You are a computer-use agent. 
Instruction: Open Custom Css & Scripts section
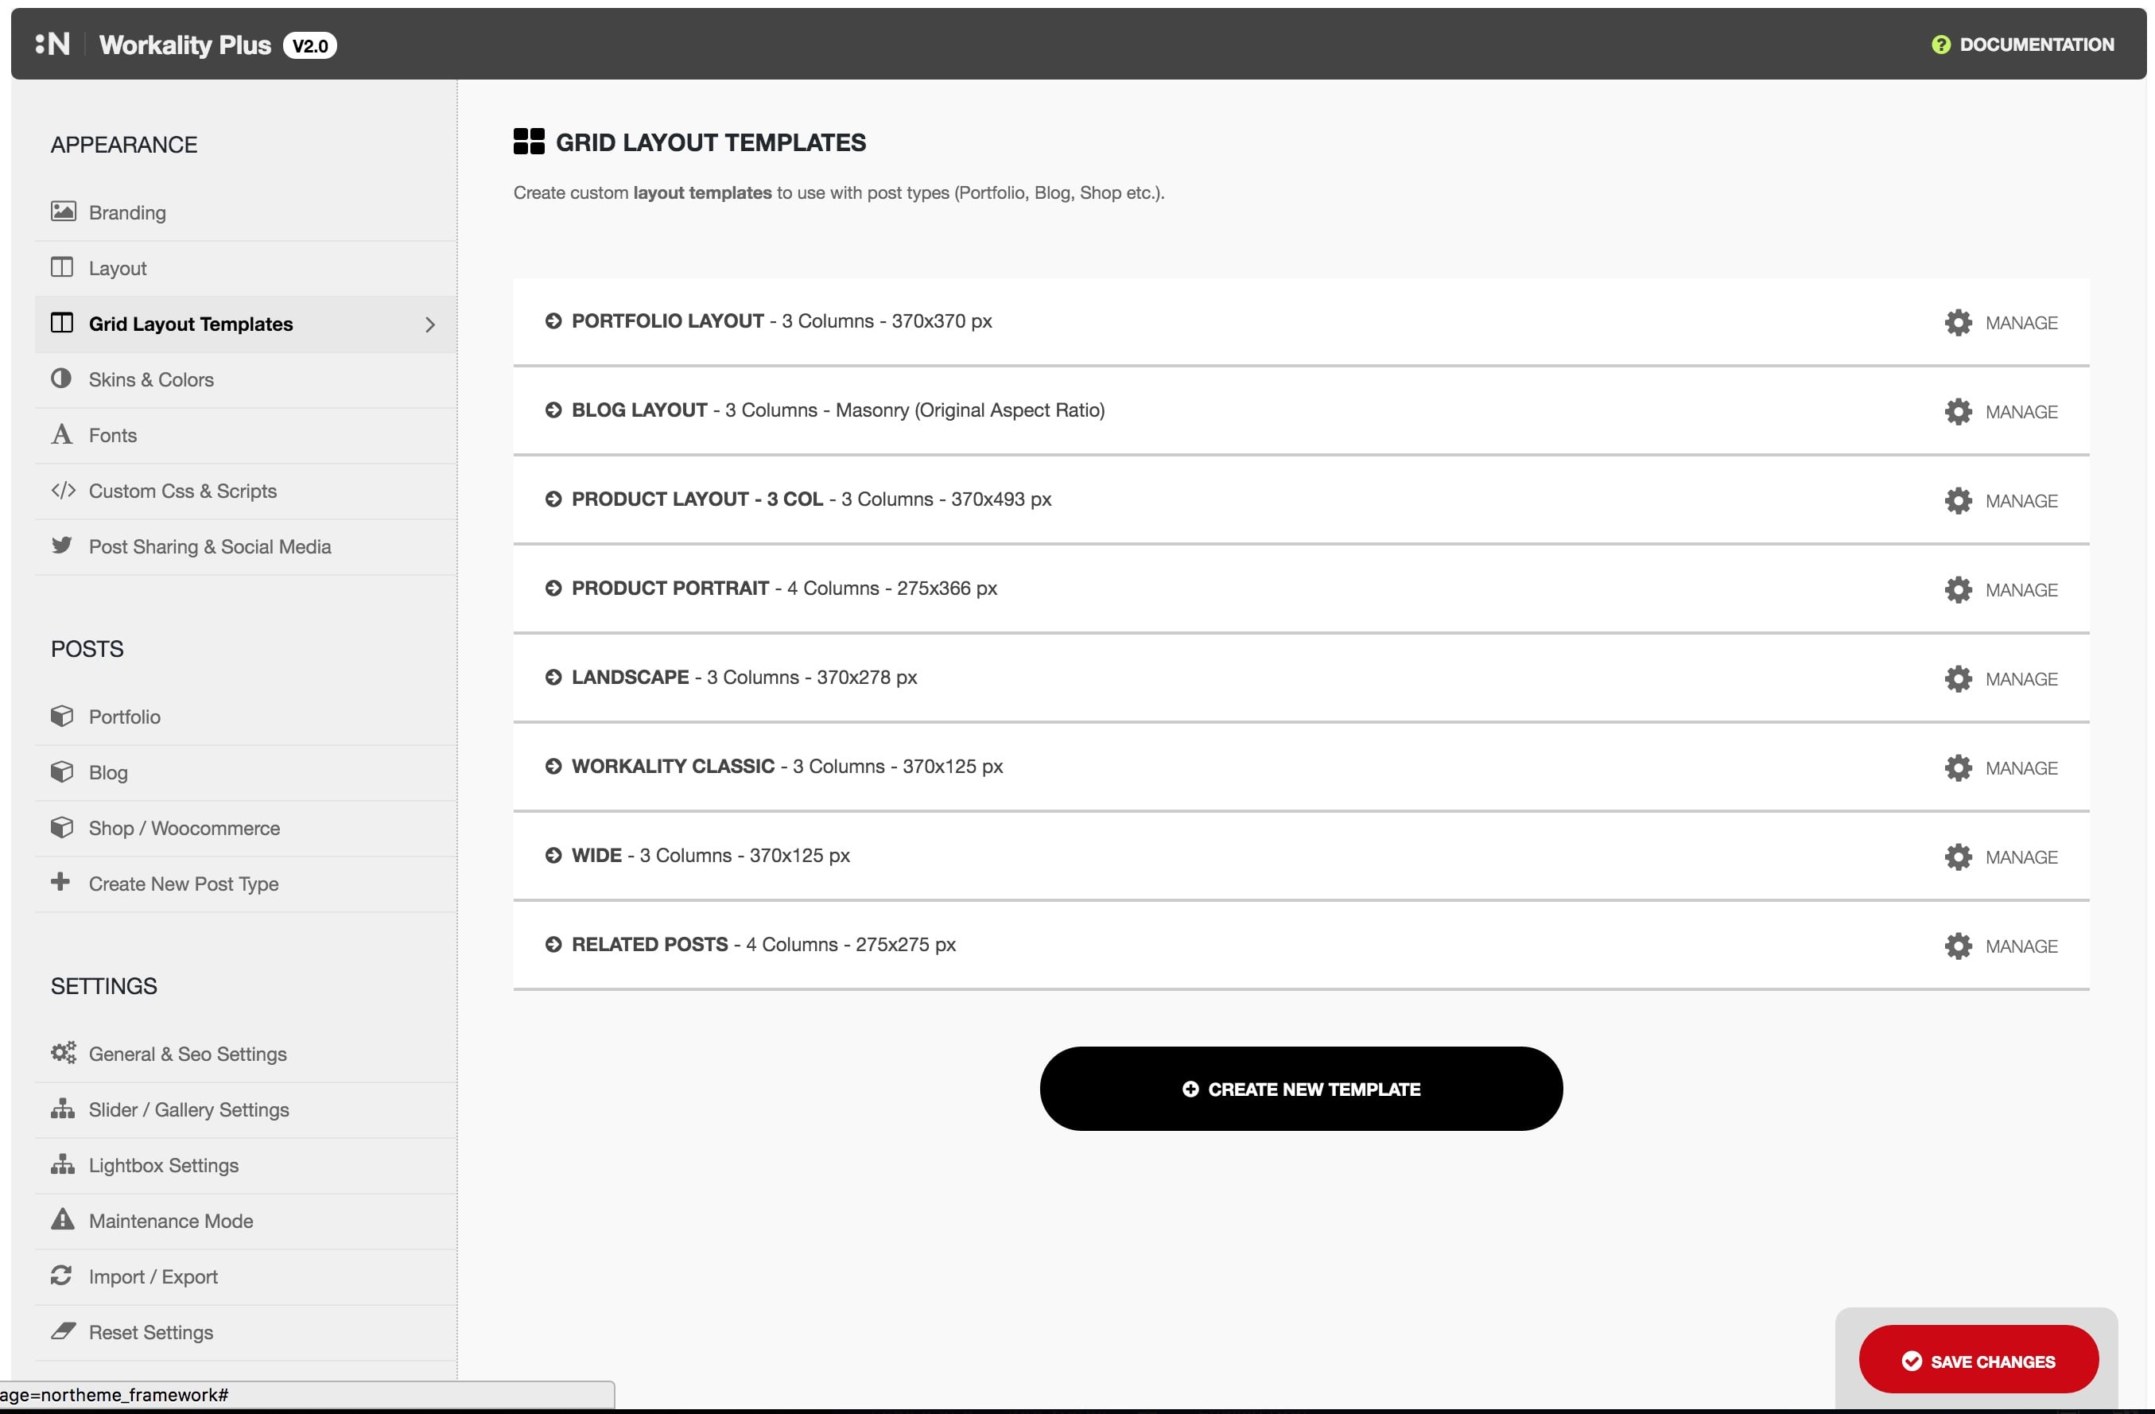[246, 491]
